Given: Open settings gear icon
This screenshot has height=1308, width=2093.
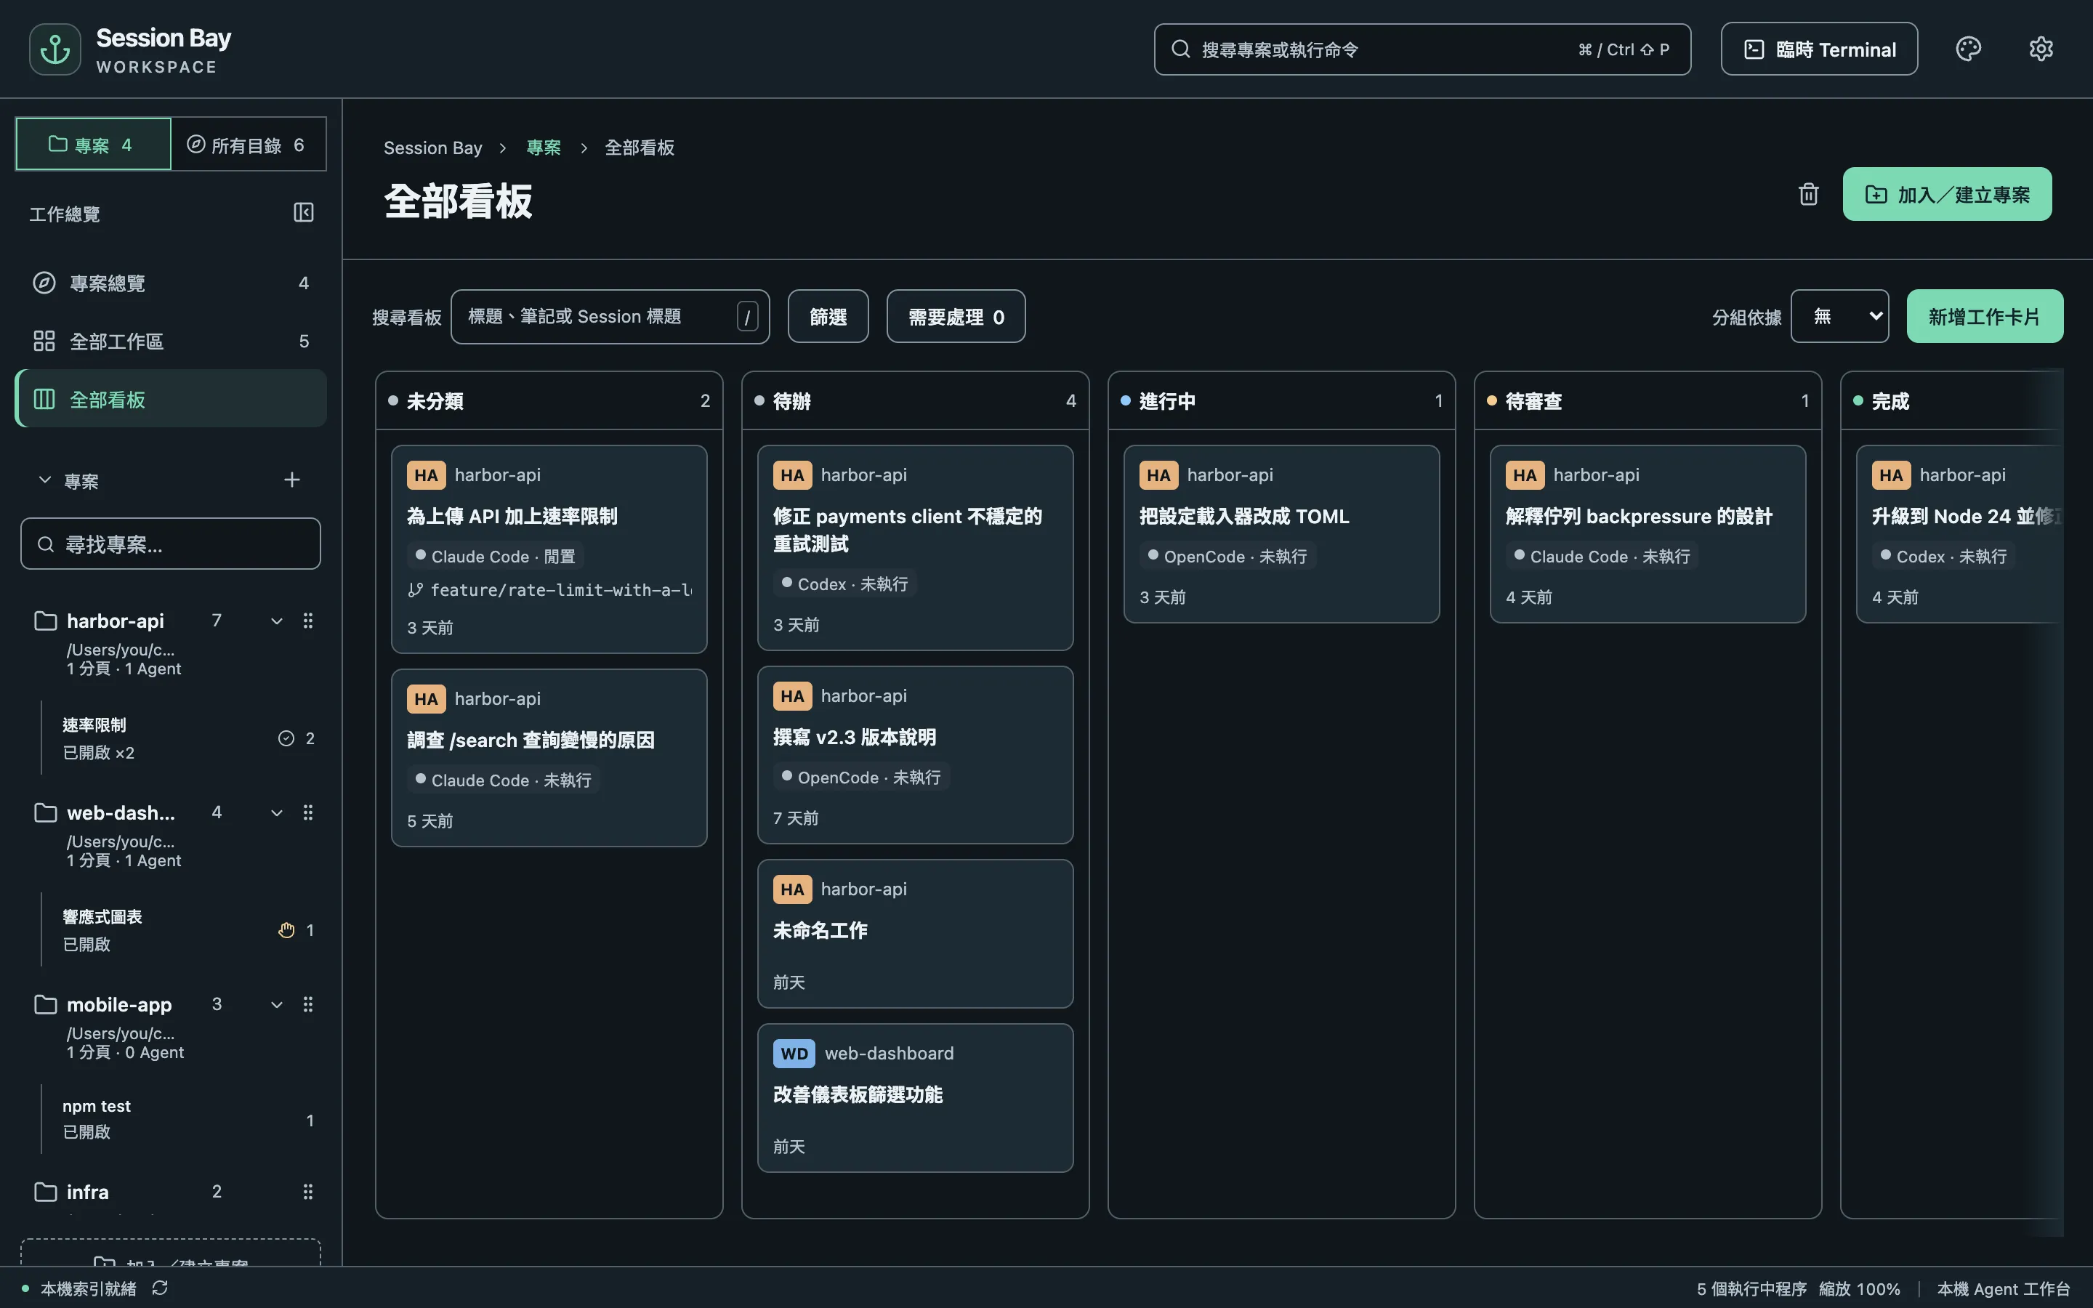Looking at the screenshot, I should point(2040,49).
